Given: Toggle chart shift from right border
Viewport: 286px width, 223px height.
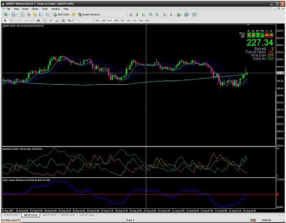Looking at the screenshot, I should coord(171,14).
